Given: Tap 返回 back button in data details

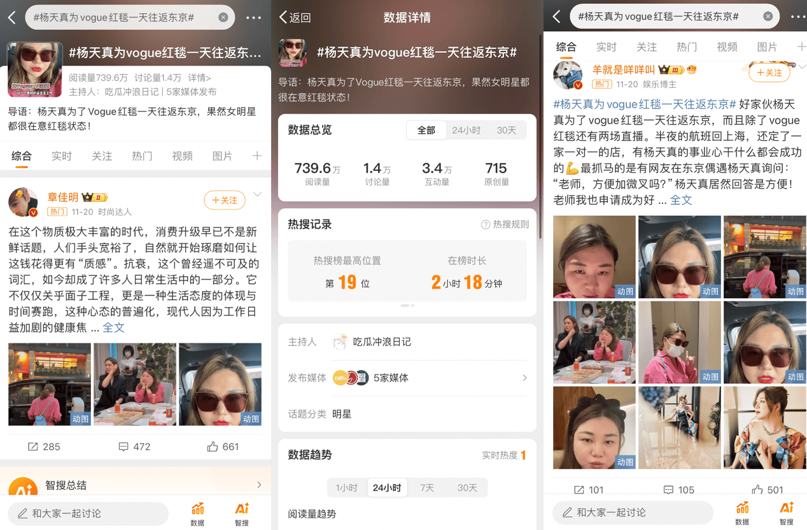Looking at the screenshot, I should (295, 18).
